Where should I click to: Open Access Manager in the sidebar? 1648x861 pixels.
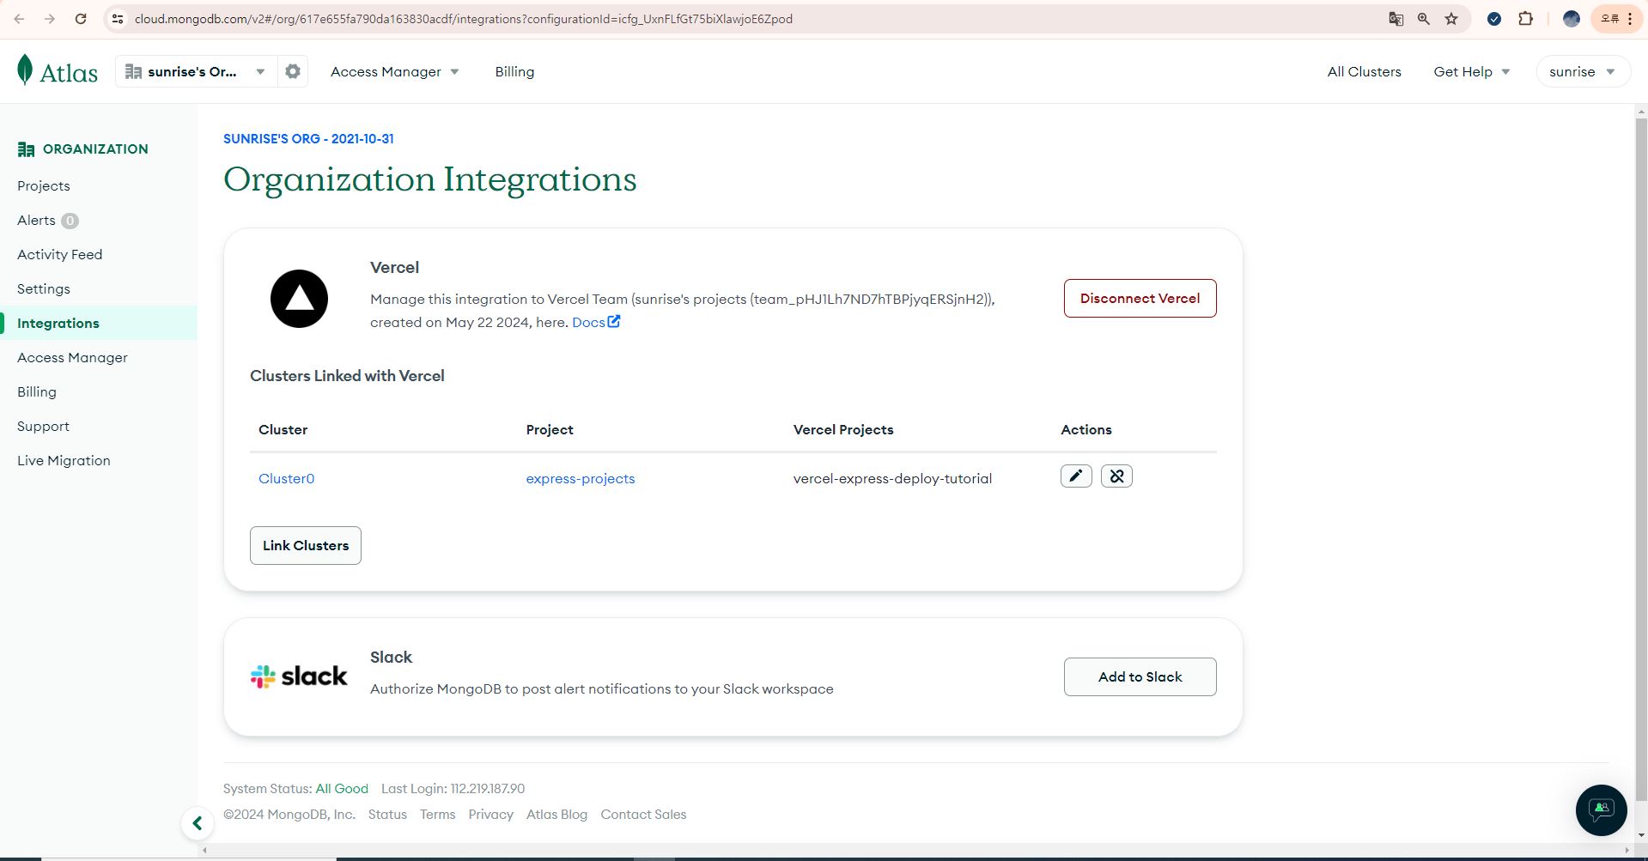click(72, 358)
